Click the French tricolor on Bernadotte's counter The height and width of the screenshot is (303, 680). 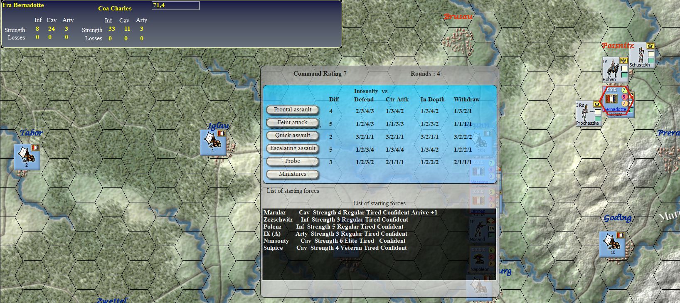(611, 99)
